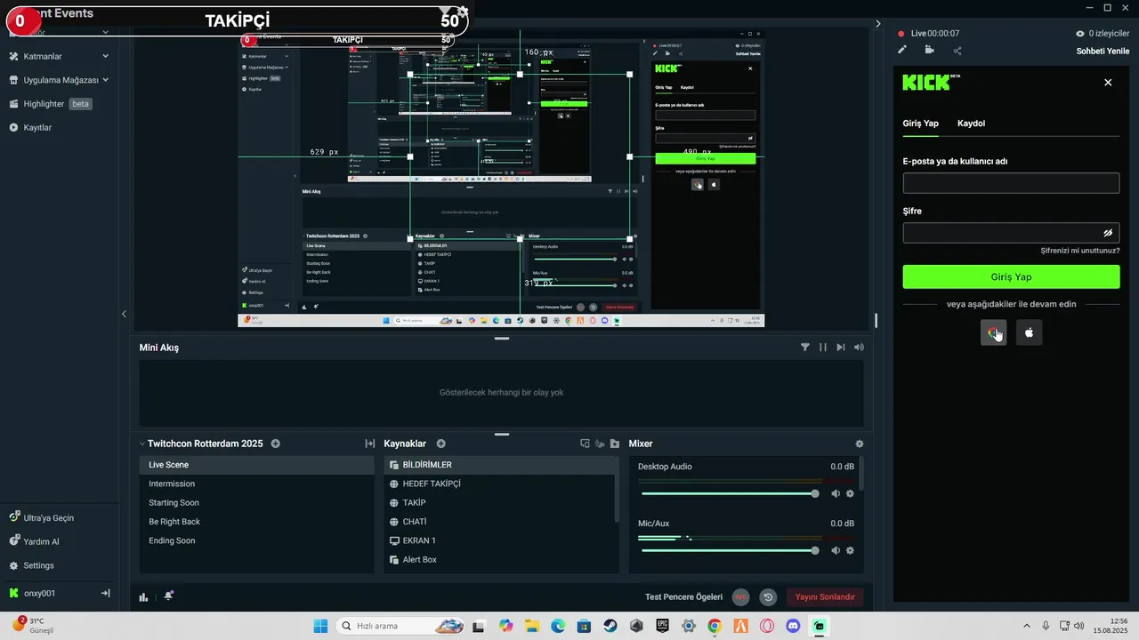The width and height of the screenshot is (1139, 640).
Task: Toggle the REC recording button
Action: click(x=740, y=597)
